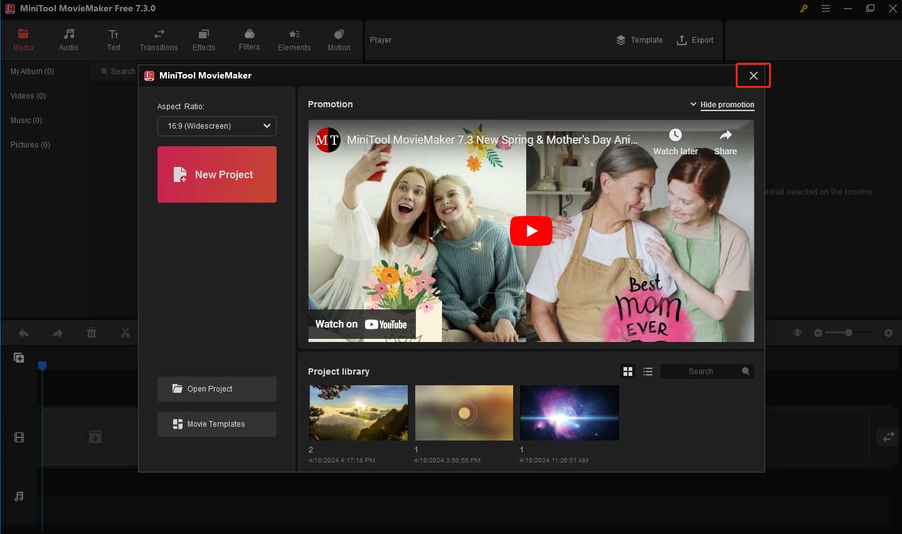Open the Text tab
Image resolution: width=902 pixels, height=534 pixels.
coord(114,40)
